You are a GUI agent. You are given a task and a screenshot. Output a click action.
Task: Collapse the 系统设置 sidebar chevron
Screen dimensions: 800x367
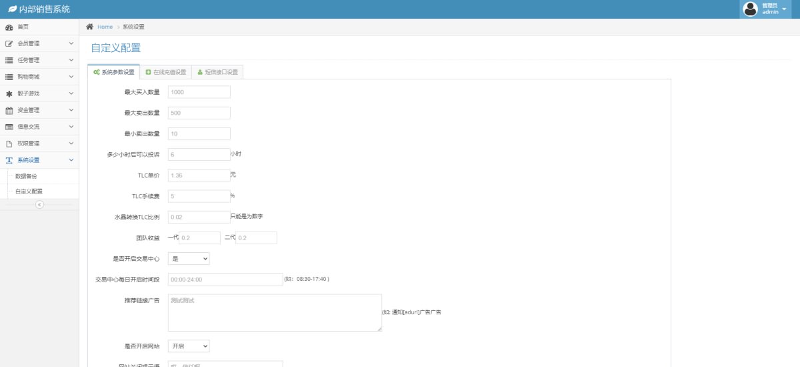point(71,160)
